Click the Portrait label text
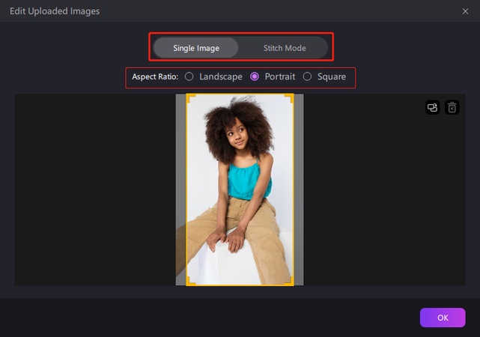The image size is (480, 337). [x=279, y=77]
